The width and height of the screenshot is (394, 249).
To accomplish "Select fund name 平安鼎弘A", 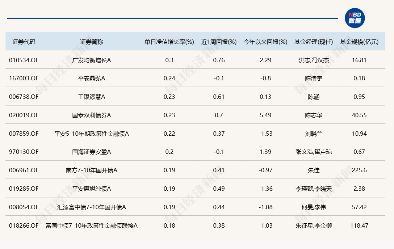I will pyautogui.click(x=92, y=78).
